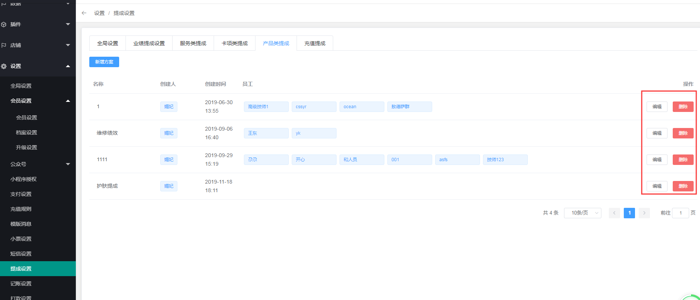Click the 设置 gear icon in sidebar
Viewport: 700px width, 300px height.
pos(4,66)
